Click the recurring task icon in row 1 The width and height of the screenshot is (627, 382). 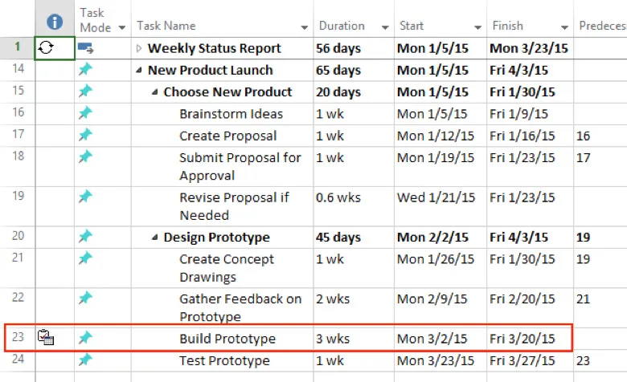tap(46, 48)
